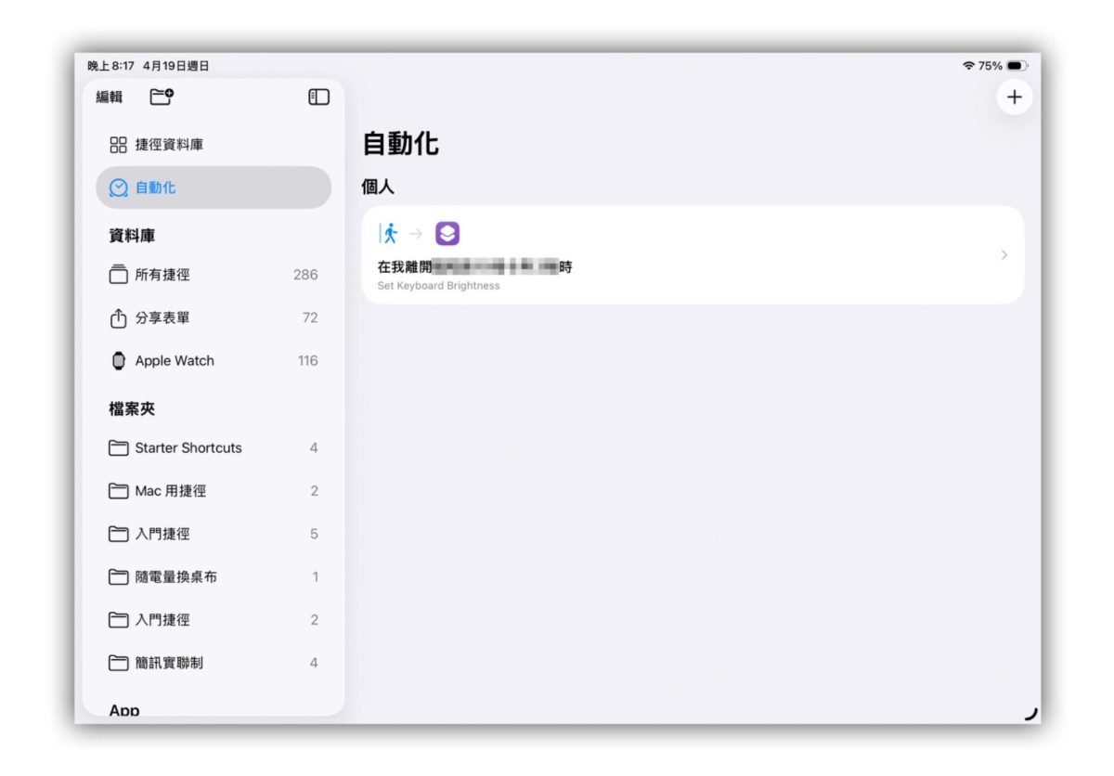Click the battery status icon
1114x776 pixels.
click(1017, 66)
